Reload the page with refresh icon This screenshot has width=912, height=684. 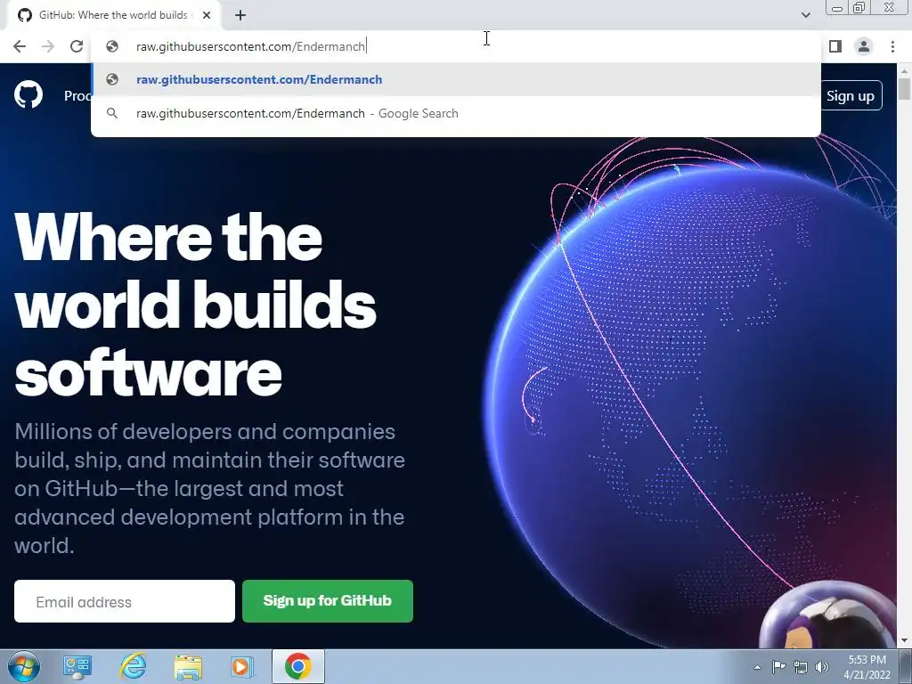coord(77,46)
